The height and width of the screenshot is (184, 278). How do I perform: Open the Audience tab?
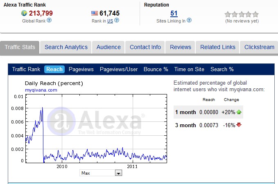pyautogui.click(x=108, y=47)
